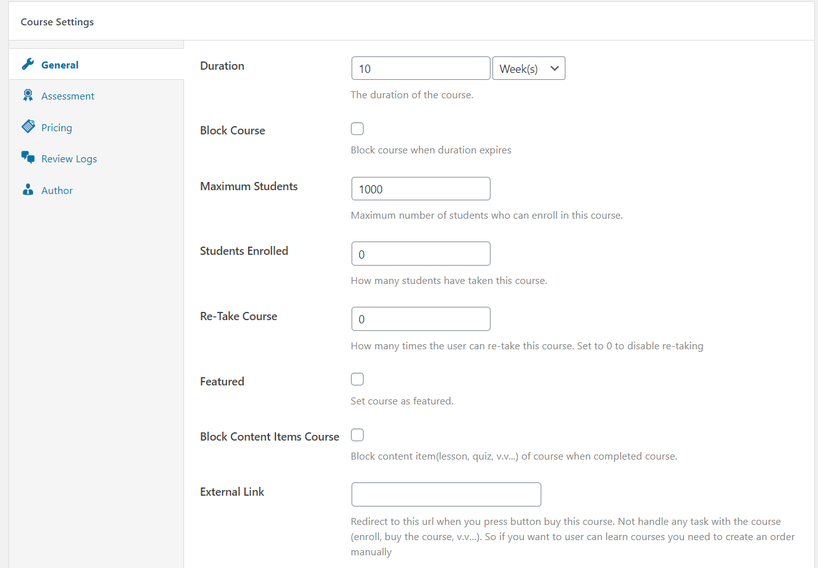This screenshot has width=818, height=568.
Task: Switch to the Assessment tab
Action: (96, 96)
